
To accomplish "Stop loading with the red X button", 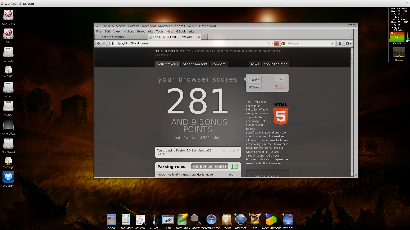I will [x=276, y=43].
